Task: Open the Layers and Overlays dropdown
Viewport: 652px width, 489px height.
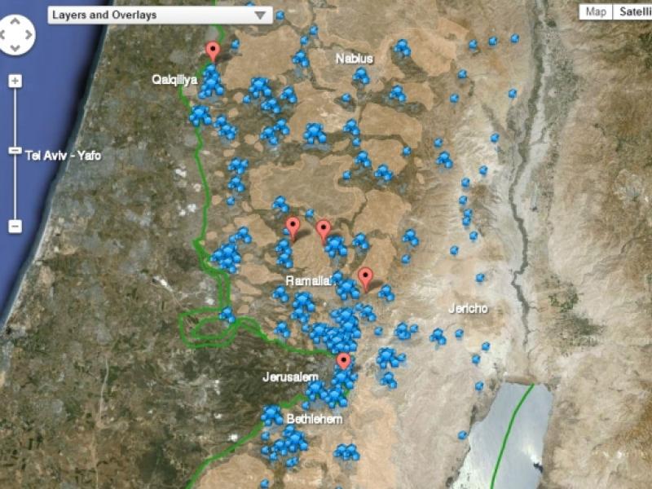Action: pyautogui.click(x=160, y=15)
